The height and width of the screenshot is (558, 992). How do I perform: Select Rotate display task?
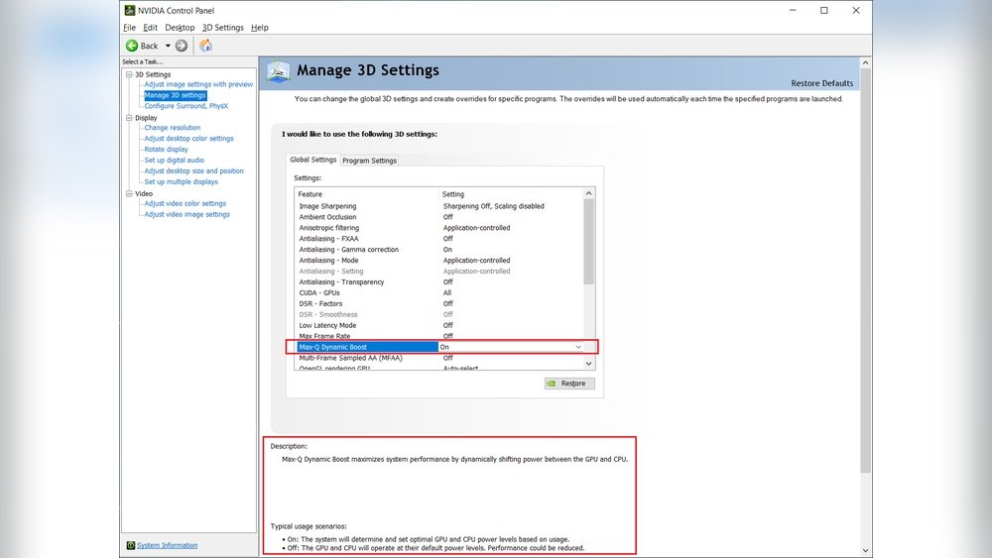pos(166,149)
